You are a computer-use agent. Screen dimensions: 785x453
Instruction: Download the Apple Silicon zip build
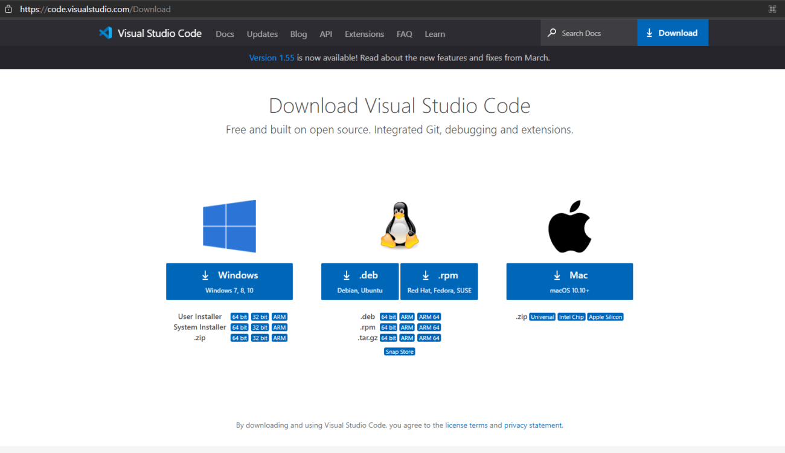coord(605,316)
